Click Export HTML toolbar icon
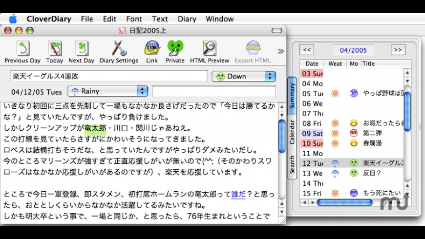 click(x=253, y=52)
